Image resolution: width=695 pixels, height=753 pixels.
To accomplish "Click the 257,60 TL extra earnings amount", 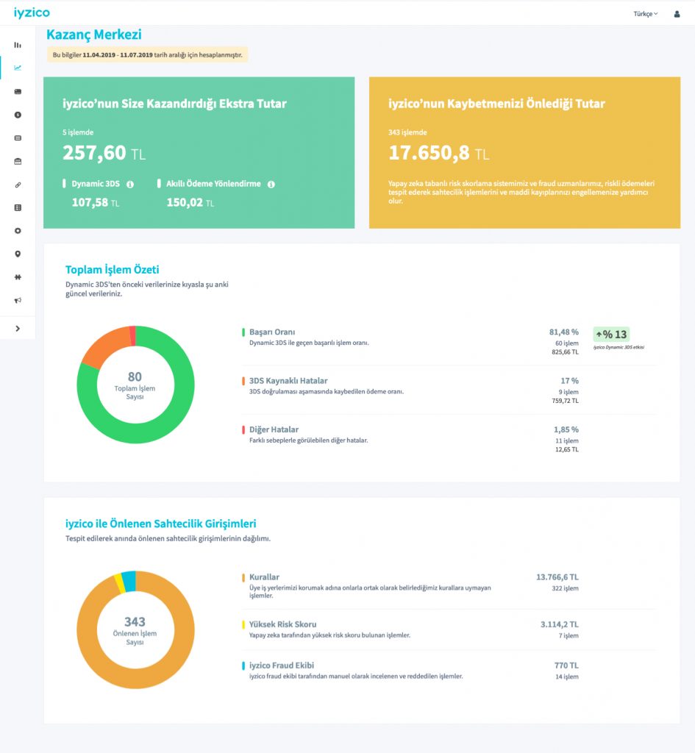I will 104,153.
